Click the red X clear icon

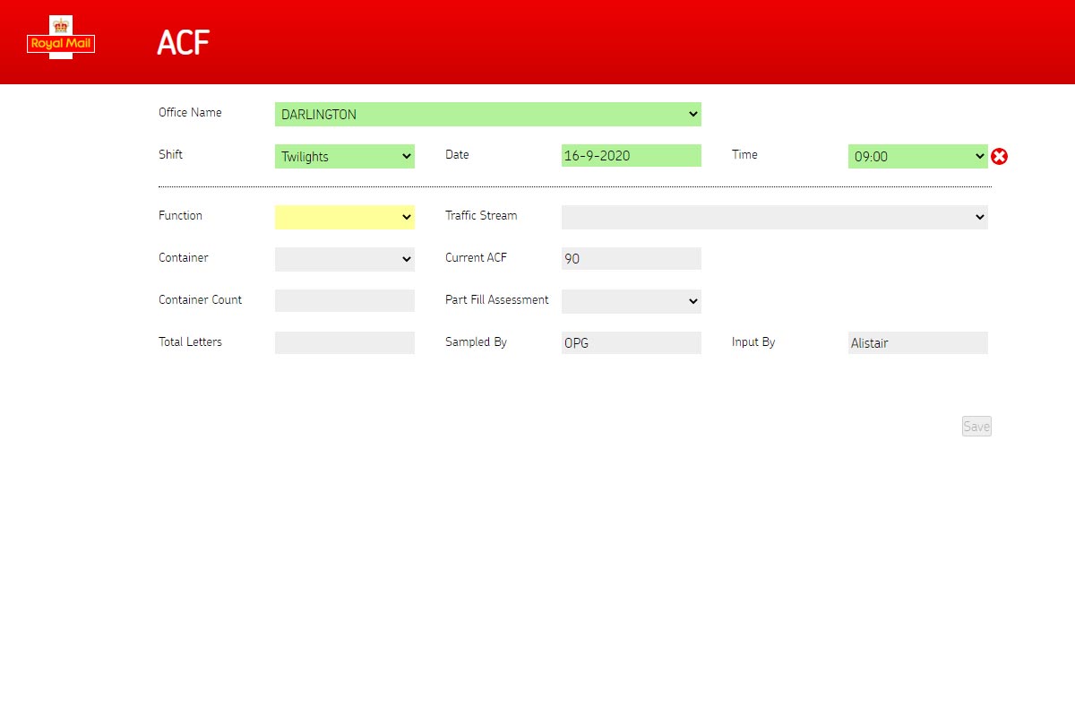coord(1000,157)
